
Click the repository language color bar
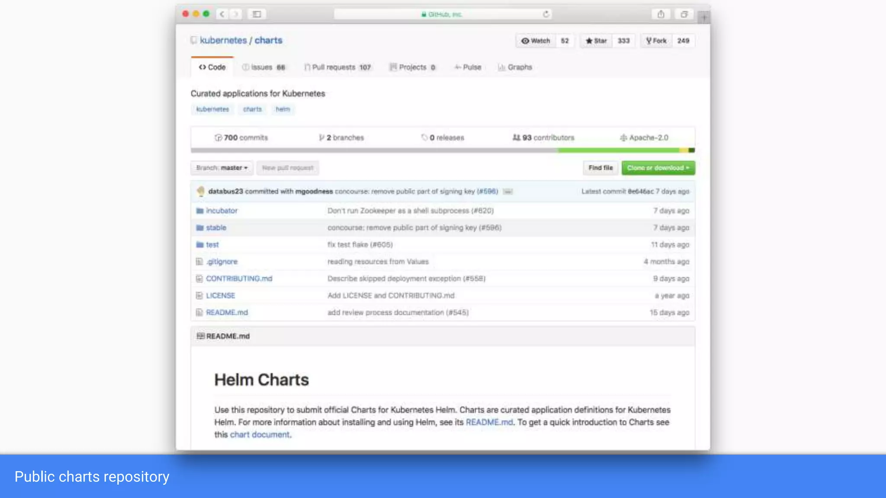[x=443, y=150]
